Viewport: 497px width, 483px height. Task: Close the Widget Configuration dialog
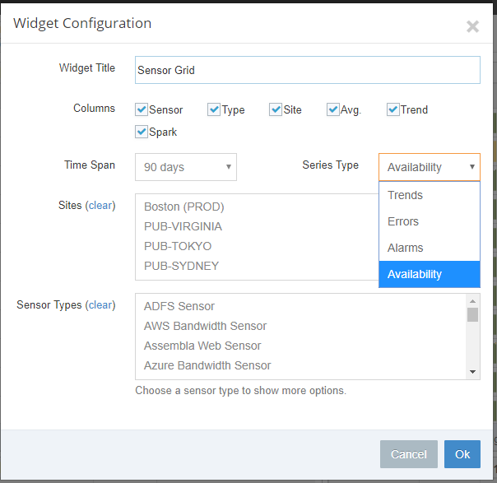tap(472, 26)
